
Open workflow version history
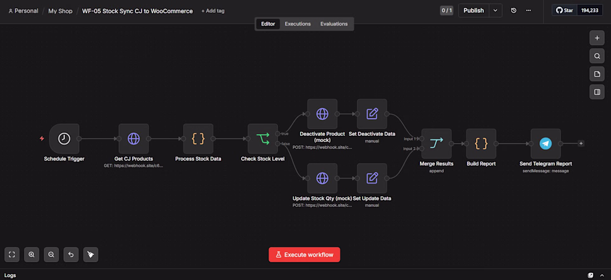pyautogui.click(x=514, y=11)
